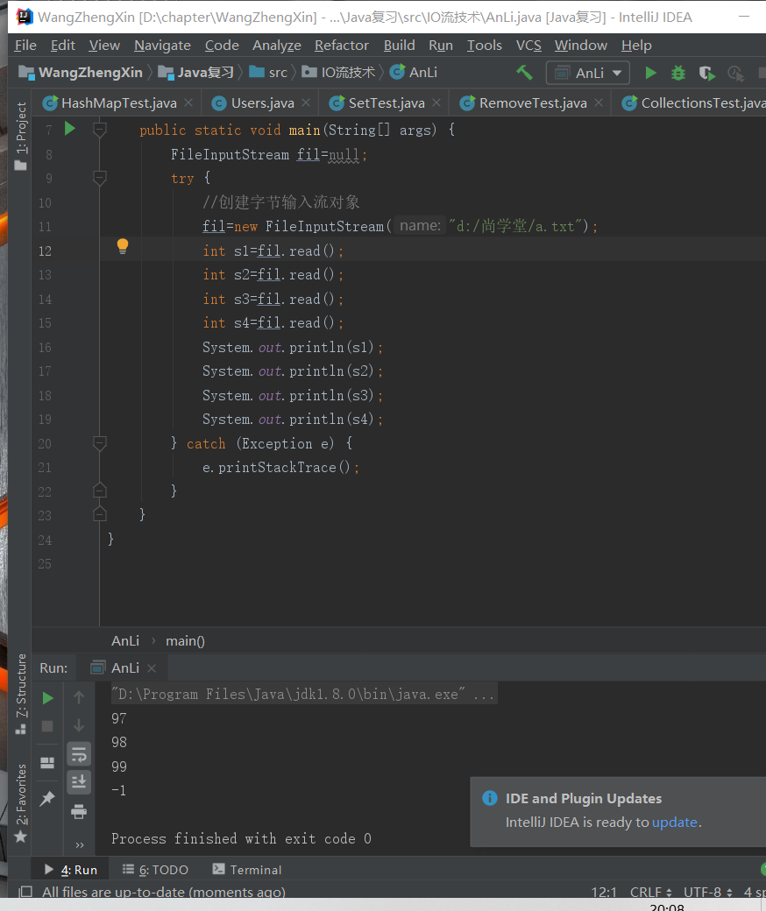Viewport: 766px width, 911px height.
Task: Open the Refactor menu
Action: coord(342,46)
